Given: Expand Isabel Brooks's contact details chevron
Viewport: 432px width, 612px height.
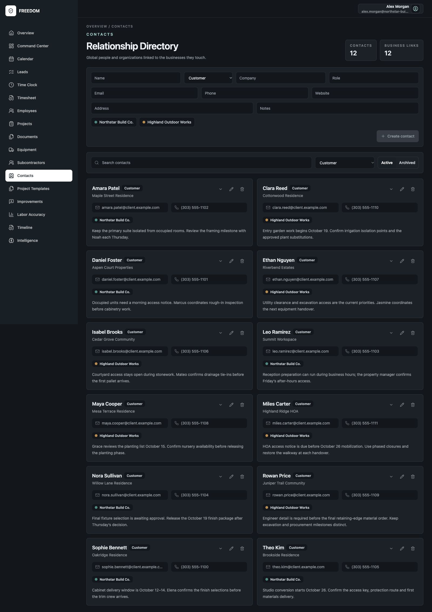Looking at the screenshot, I should [221, 333].
